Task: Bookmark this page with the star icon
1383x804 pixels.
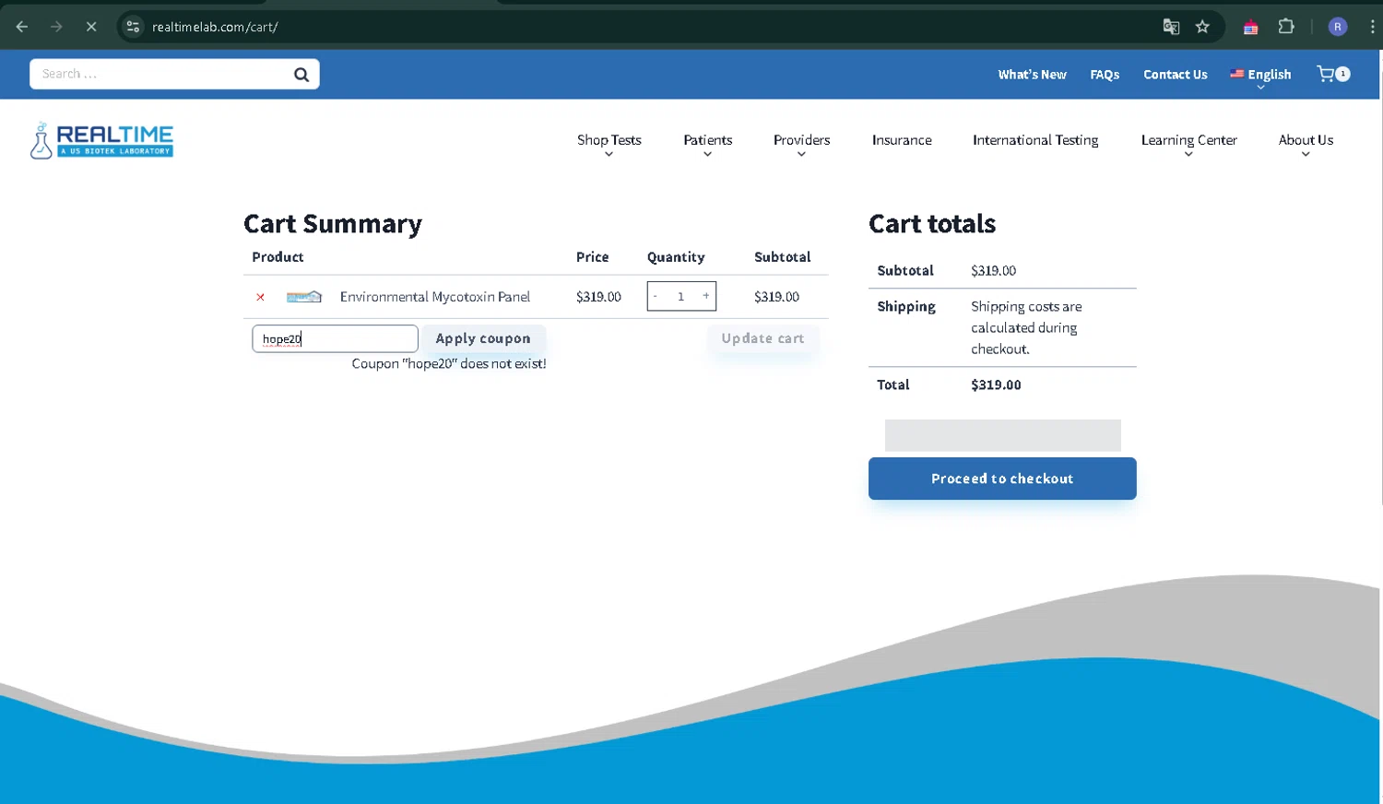Action: pos(1202,27)
